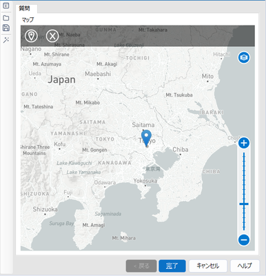
Task: Click the Mt. Tateshina label
Action: (39, 107)
